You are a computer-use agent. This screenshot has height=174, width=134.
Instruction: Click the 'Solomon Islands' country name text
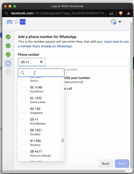tap(40, 156)
